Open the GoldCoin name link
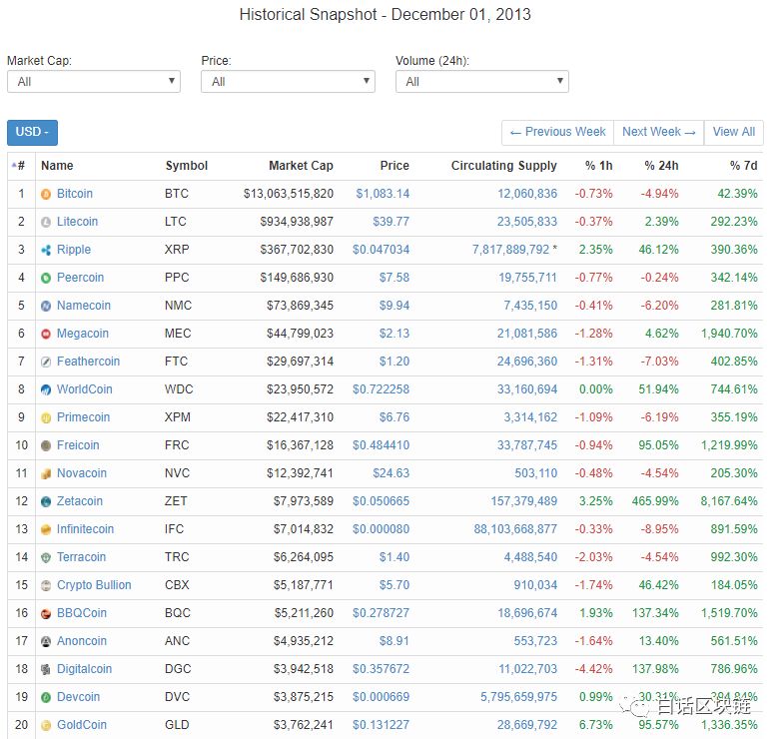This screenshot has width=775, height=739. 82,725
